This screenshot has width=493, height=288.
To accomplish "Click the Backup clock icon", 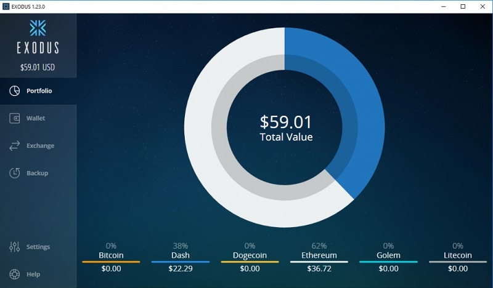I will pos(15,173).
